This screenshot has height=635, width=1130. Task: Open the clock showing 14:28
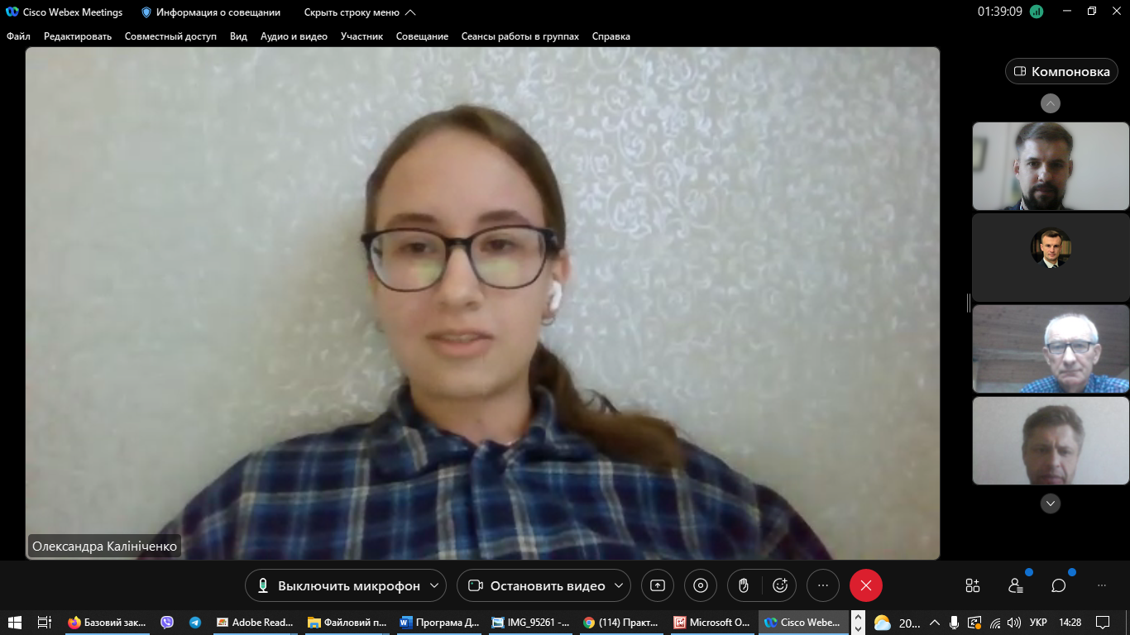1070,623
